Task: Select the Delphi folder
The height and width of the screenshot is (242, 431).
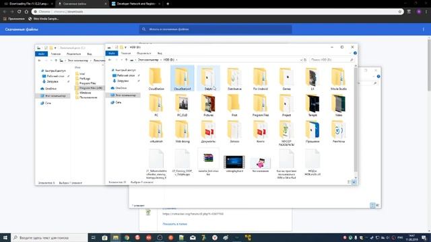Action: tap(208, 79)
